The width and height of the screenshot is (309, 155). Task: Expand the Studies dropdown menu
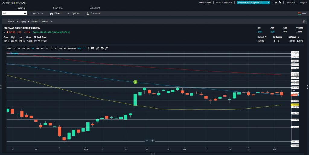pos(36,21)
